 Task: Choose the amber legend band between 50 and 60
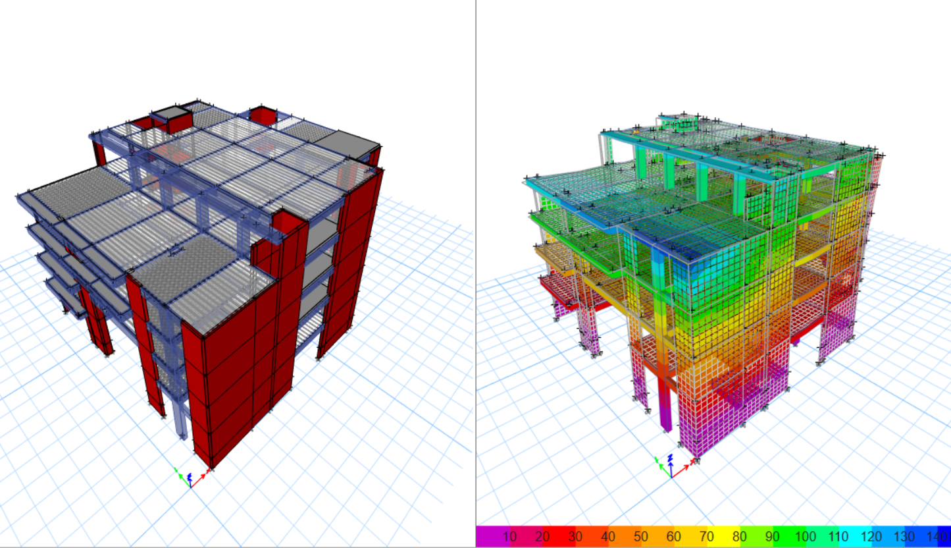(x=657, y=537)
